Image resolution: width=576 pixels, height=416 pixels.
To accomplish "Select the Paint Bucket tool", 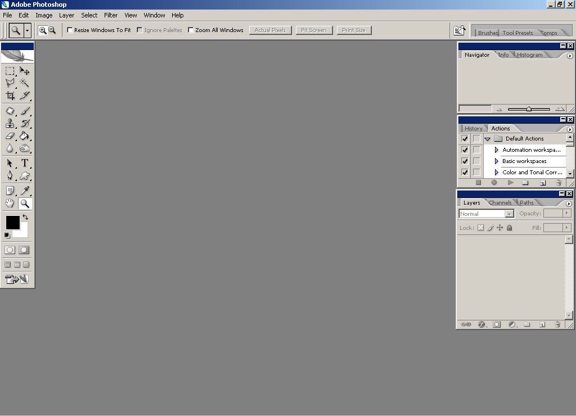I will point(24,136).
